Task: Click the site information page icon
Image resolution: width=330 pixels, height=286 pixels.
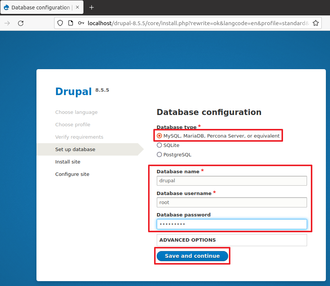Action: [x=70, y=23]
